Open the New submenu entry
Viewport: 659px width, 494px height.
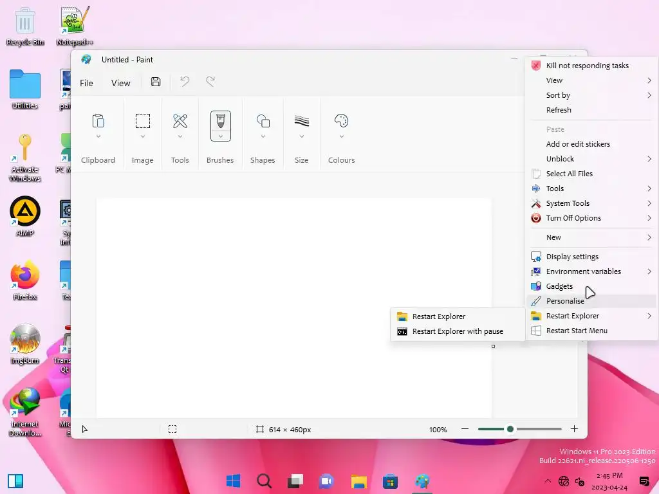click(x=592, y=237)
